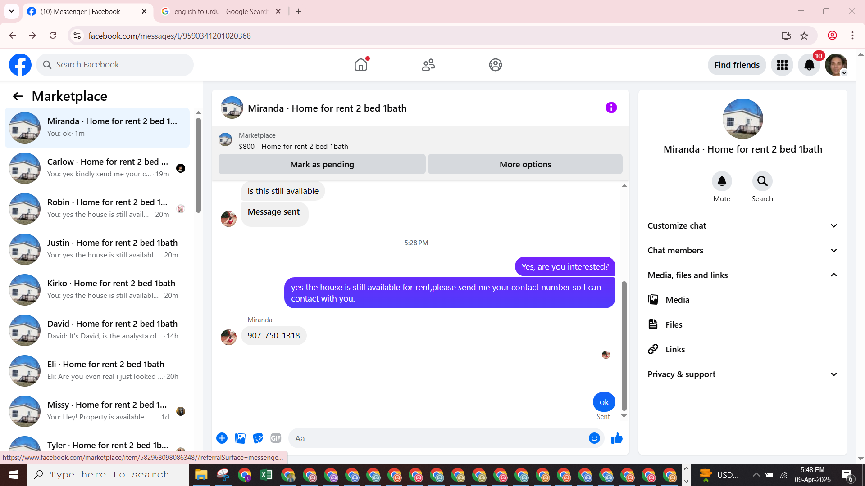
Task: Click the phone number 907-750-1318 message
Action: pyautogui.click(x=273, y=336)
